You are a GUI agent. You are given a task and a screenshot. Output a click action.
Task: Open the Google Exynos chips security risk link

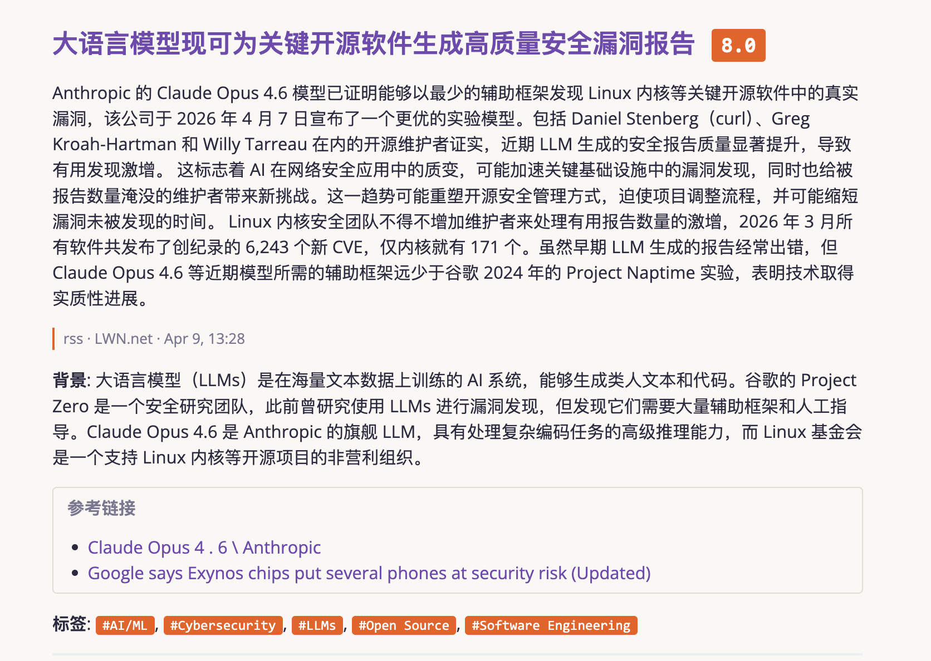pos(369,573)
